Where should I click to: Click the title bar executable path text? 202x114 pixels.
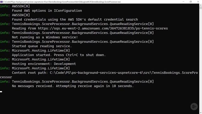click(62, 2)
